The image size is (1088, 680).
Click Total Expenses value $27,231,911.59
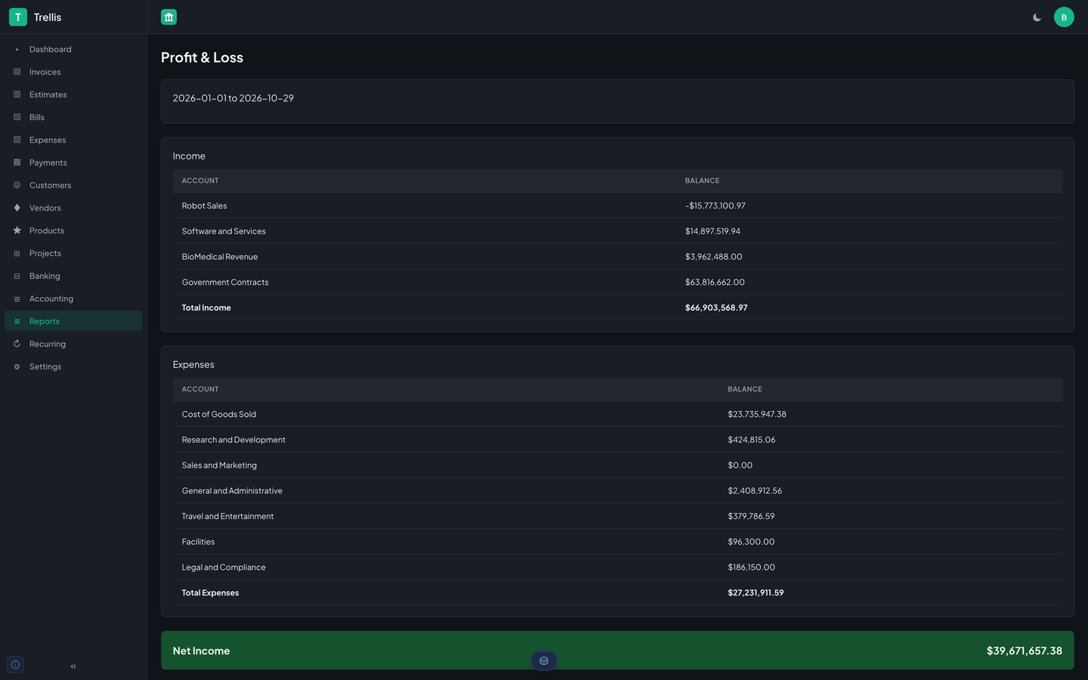click(756, 593)
